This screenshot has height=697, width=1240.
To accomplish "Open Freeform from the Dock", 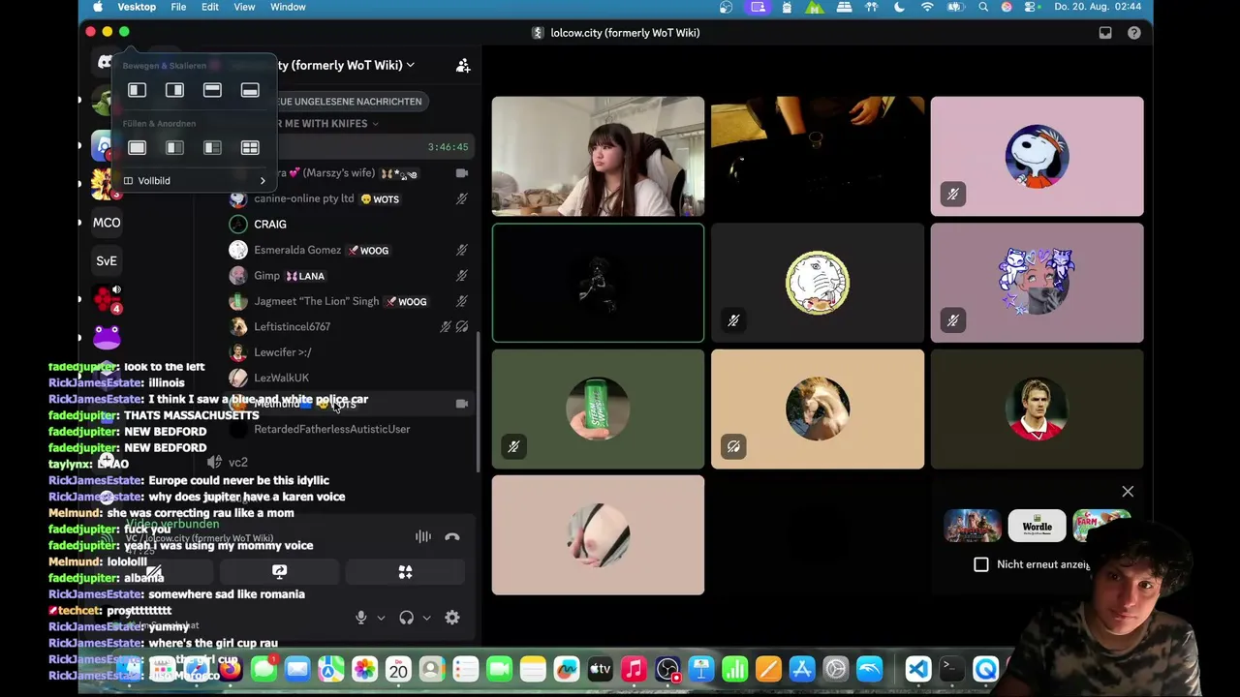I will [567, 669].
